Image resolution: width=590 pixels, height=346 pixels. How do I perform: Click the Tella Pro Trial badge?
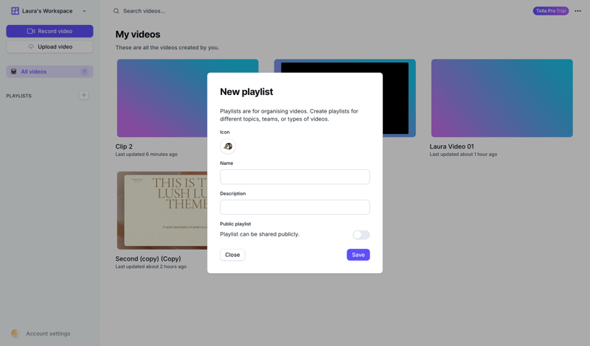point(550,11)
